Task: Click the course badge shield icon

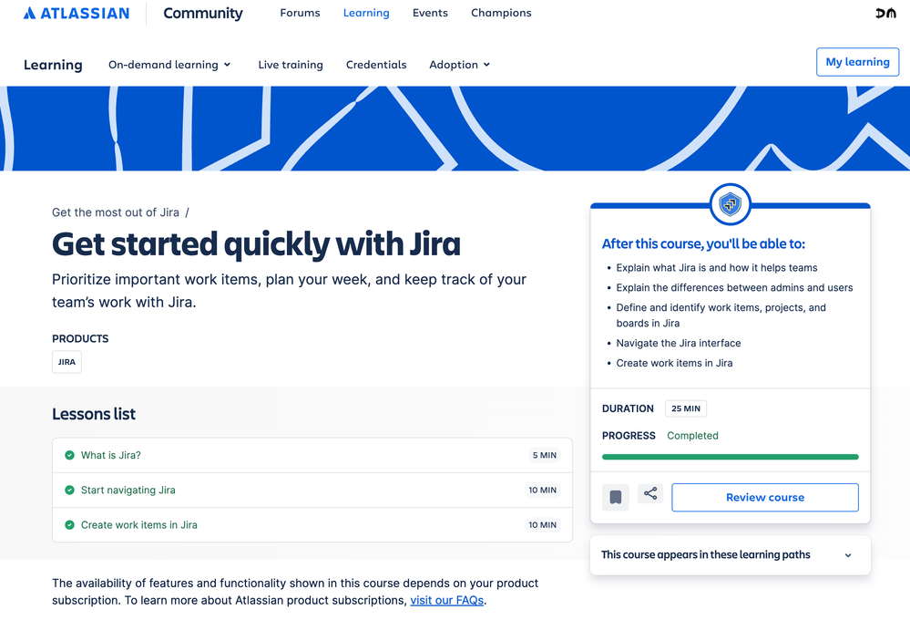Action: pos(730,204)
